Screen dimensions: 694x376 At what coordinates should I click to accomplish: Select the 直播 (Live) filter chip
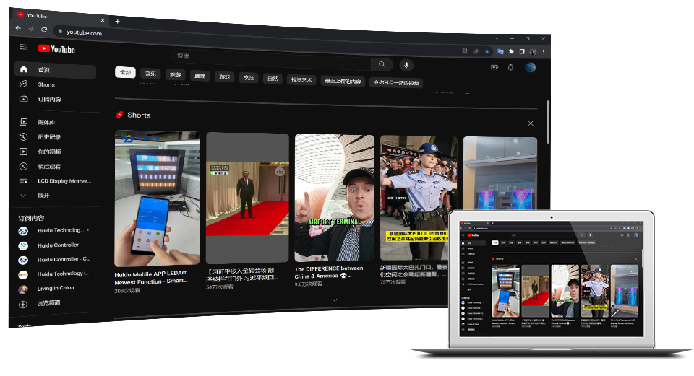click(x=200, y=75)
